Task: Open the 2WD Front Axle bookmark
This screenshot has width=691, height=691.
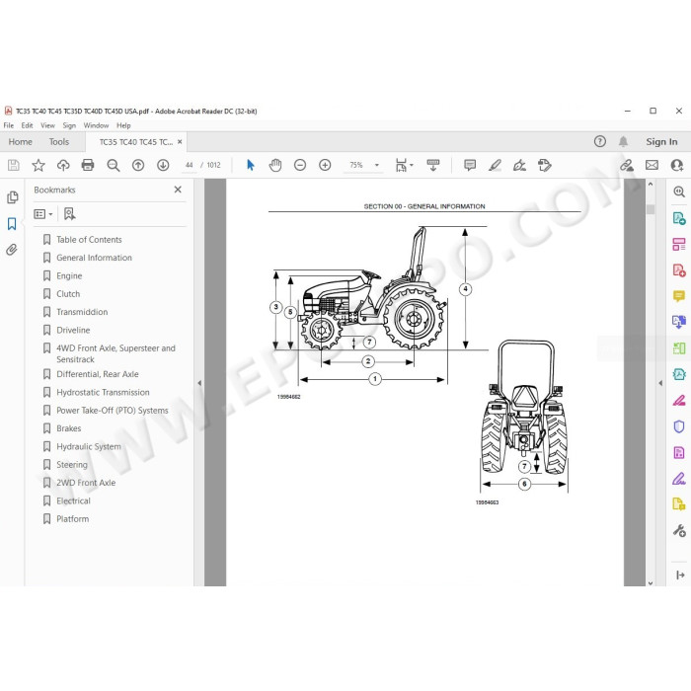Action: click(86, 483)
